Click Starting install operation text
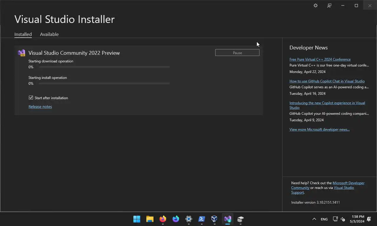377x226 pixels. pos(48,78)
